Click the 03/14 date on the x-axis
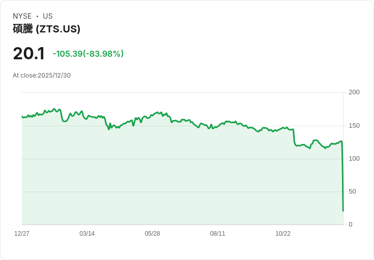The height and width of the screenshot is (260, 374). click(87, 234)
